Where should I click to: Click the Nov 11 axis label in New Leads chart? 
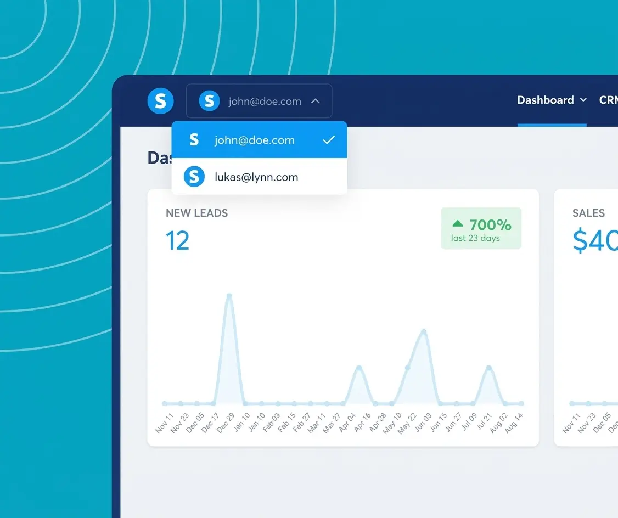coord(164,423)
